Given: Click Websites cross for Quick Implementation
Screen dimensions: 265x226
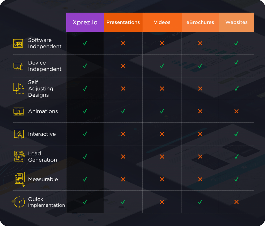Looking at the screenshot, I should (237, 202).
